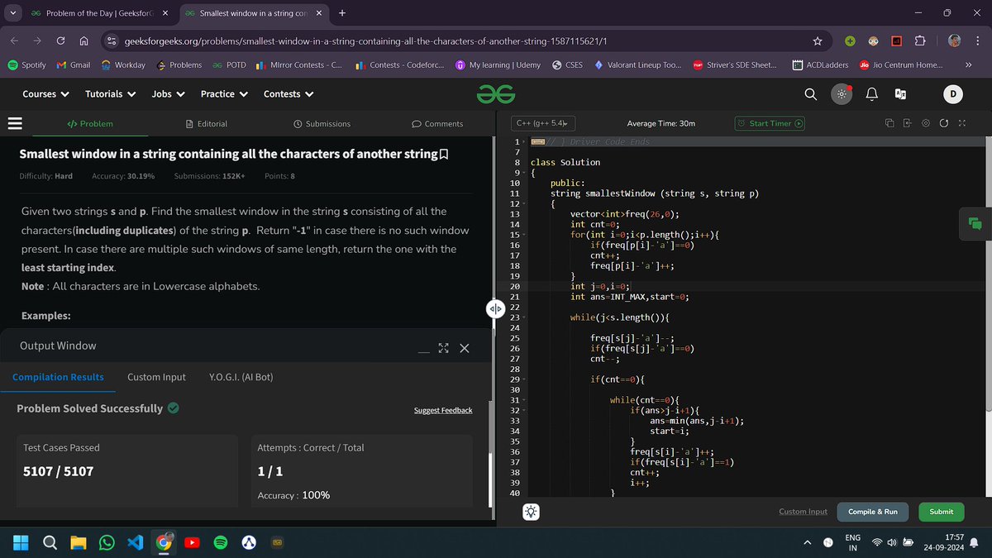The height and width of the screenshot is (558, 992).
Task: Select the Compilation Results tab
Action: (58, 377)
